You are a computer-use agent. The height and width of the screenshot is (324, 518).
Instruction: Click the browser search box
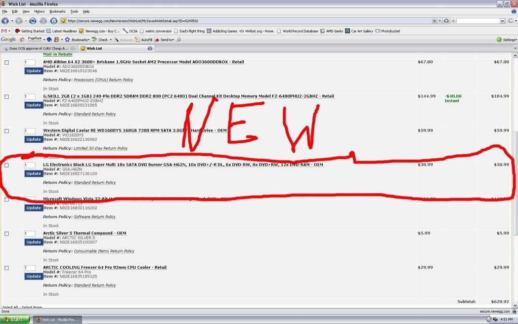point(478,21)
